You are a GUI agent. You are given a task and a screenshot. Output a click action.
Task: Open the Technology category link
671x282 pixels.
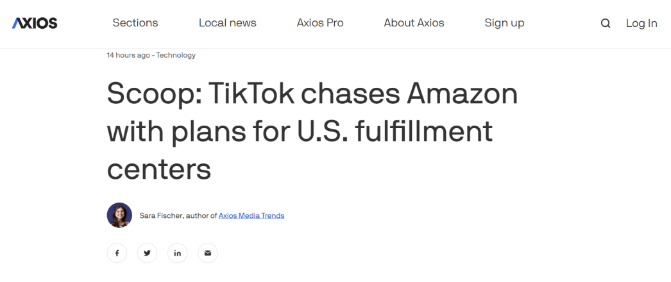(x=176, y=55)
